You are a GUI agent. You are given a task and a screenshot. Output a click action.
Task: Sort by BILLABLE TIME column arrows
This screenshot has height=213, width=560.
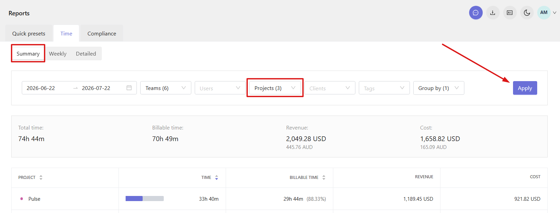(324, 177)
